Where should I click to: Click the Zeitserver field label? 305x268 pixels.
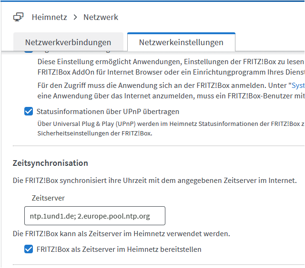[x=48, y=198]
